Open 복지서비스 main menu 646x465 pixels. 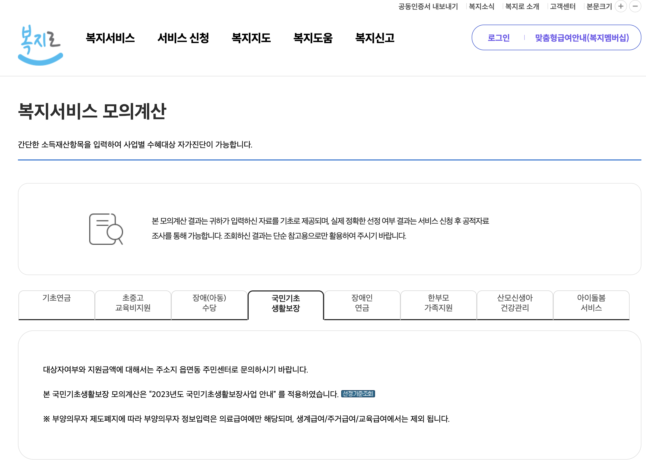tap(110, 38)
